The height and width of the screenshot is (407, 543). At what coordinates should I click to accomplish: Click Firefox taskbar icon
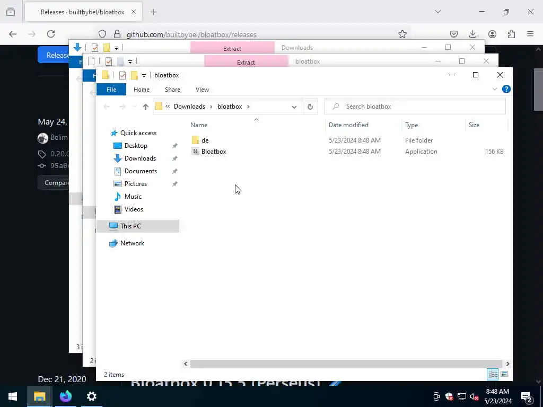point(65,396)
